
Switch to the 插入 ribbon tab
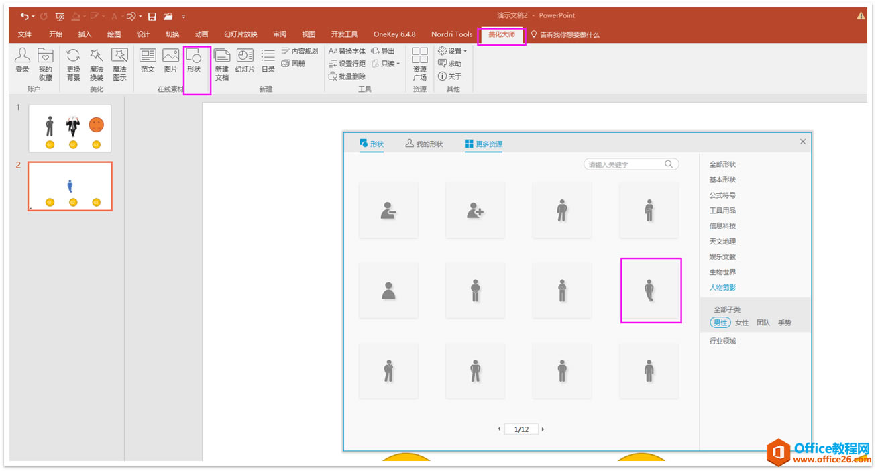85,34
